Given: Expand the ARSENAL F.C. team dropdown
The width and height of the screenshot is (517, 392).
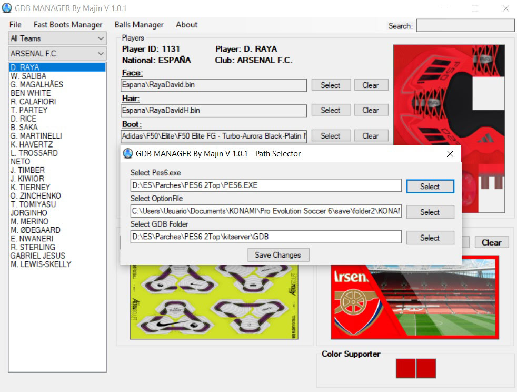Looking at the screenshot, I should (x=57, y=53).
